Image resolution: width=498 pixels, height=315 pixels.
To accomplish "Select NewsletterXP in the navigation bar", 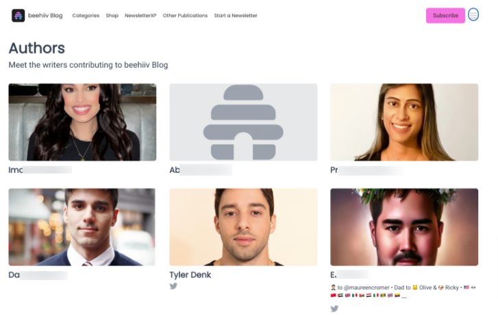I will [x=140, y=16].
